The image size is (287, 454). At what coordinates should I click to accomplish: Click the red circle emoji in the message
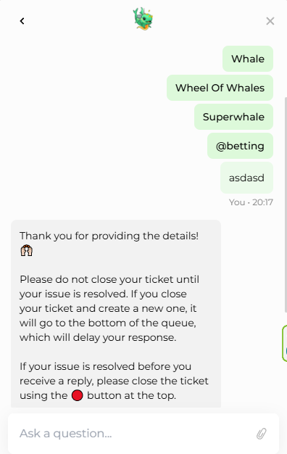[78, 395]
